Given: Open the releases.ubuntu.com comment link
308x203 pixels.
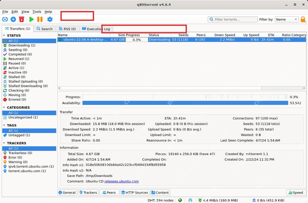Looking at the screenshot, I should 122,181.
